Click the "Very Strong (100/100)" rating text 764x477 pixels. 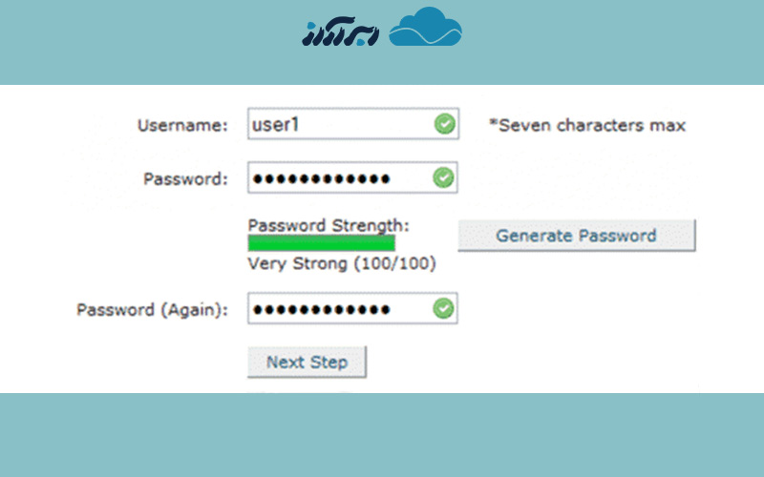pos(342,264)
